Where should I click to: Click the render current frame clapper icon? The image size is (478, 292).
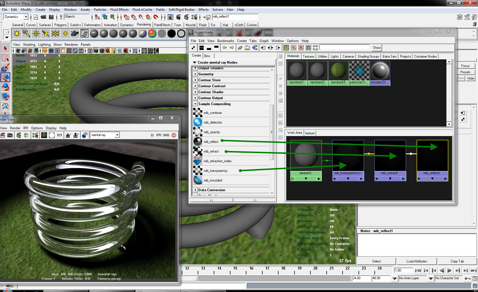178,17
